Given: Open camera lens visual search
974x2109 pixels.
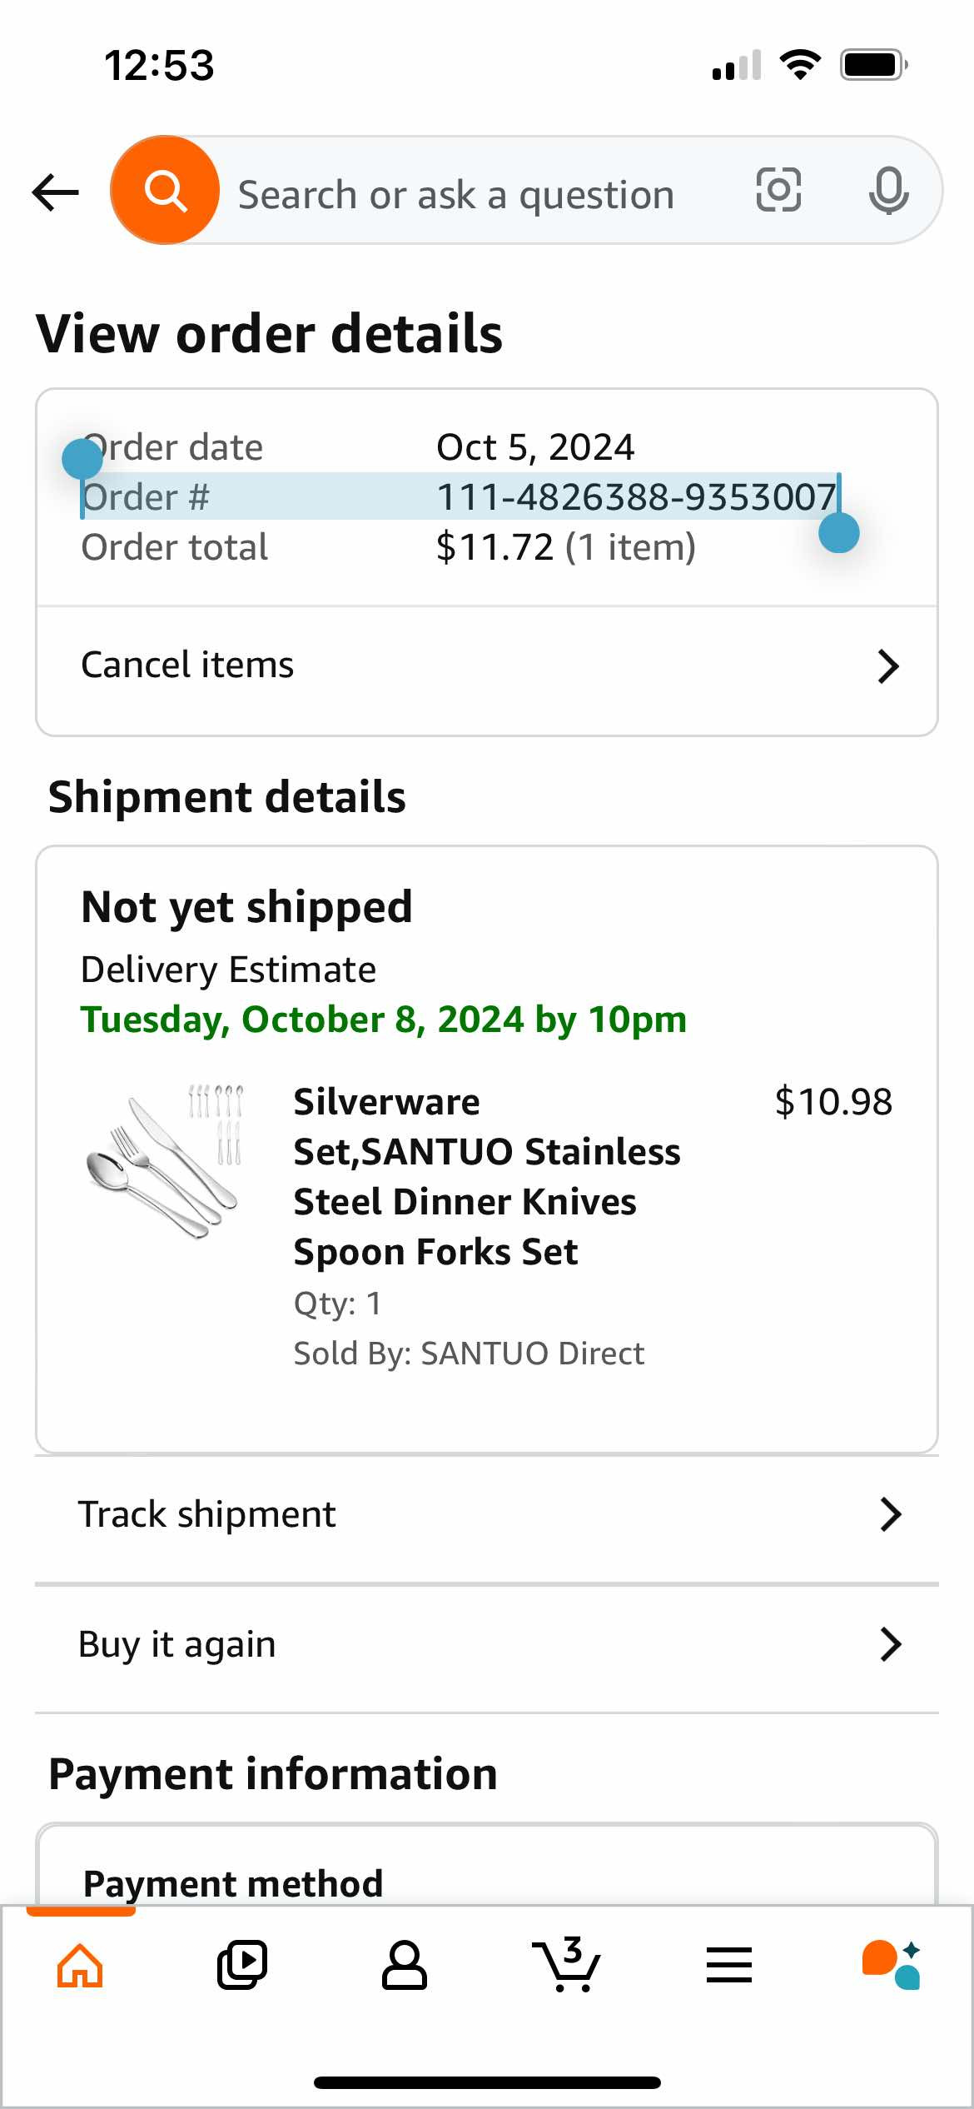Looking at the screenshot, I should (x=778, y=190).
